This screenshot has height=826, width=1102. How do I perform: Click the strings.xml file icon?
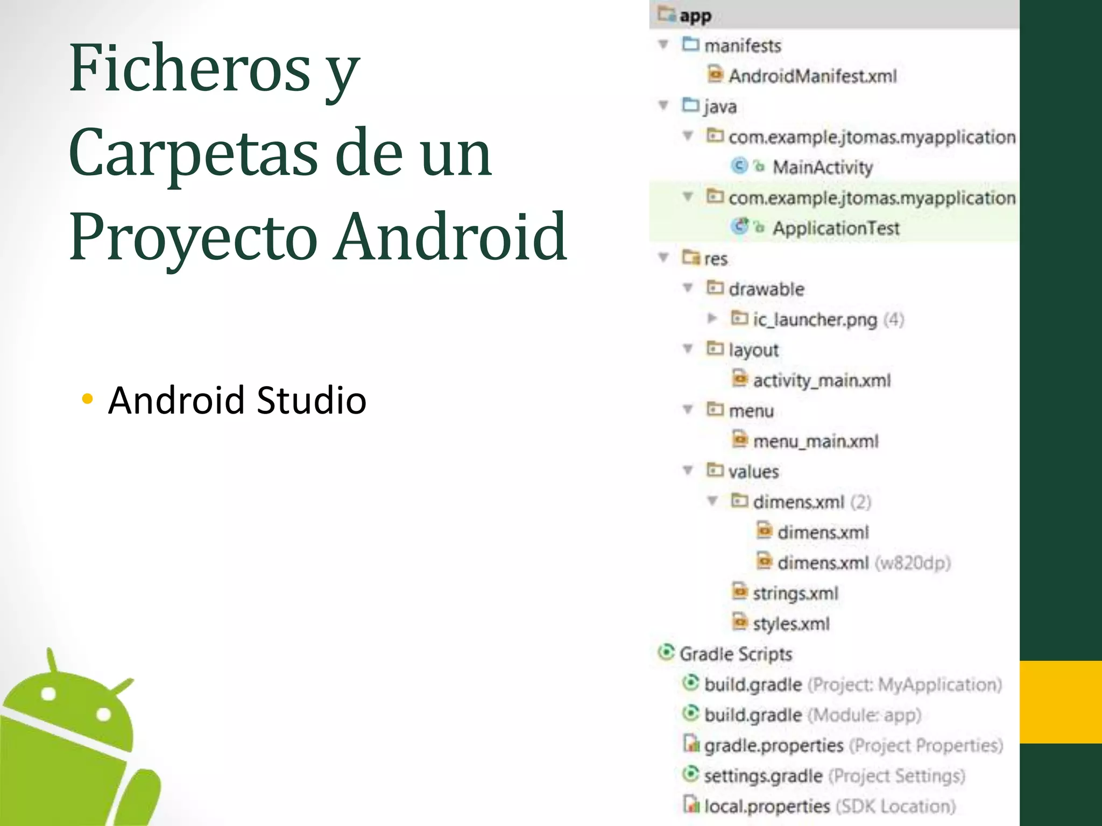click(740, 592)
